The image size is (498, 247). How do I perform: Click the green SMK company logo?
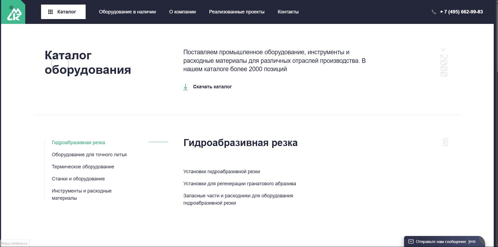[x=13, y=12]
